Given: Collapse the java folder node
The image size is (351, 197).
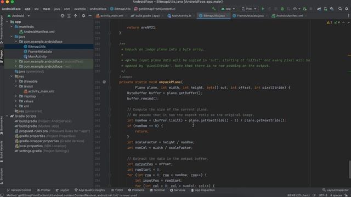Looking at the screenshot, I should pos(12,37).
